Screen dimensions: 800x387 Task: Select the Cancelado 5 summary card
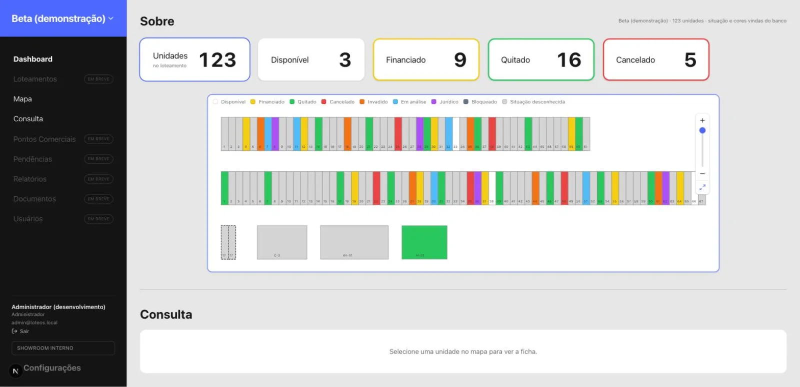point(656,59)
